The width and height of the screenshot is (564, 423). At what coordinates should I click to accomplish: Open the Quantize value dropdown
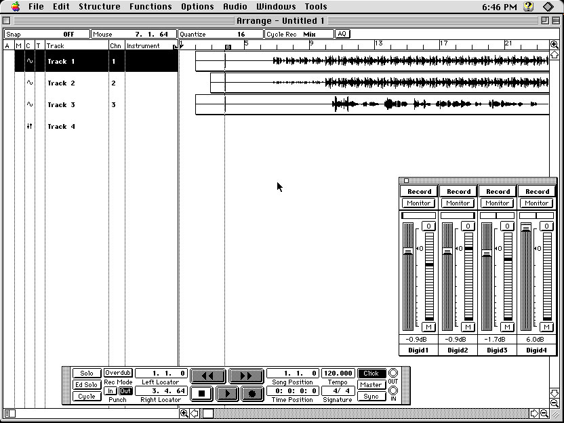[x=220, y=34]
